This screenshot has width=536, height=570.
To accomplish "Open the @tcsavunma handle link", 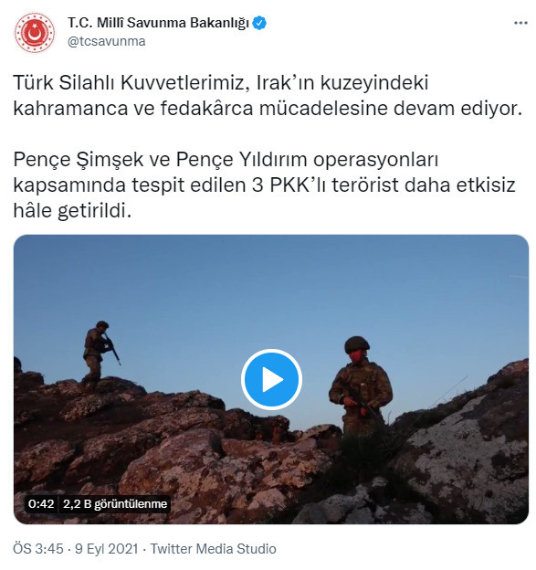I will (107, 41).
